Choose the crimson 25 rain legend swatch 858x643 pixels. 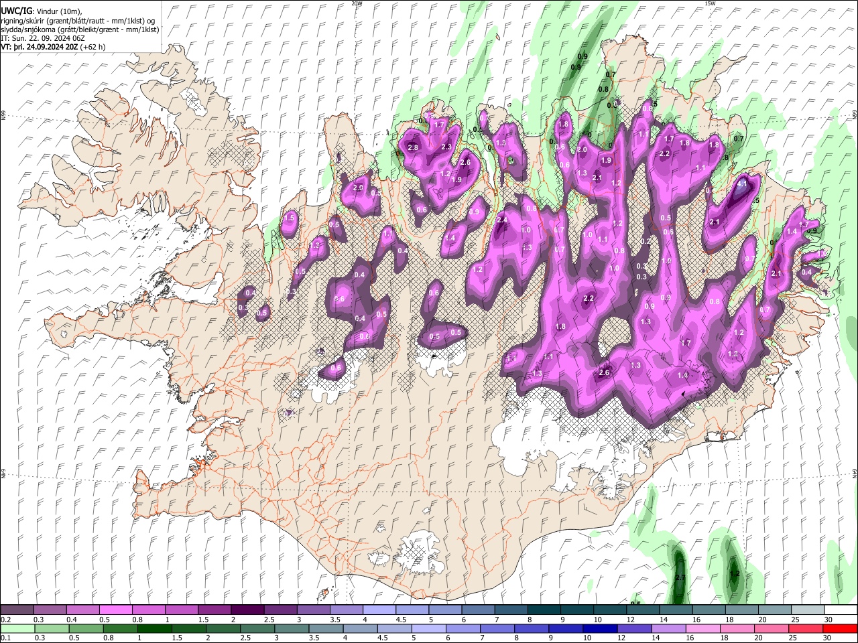tap(805, 628)
